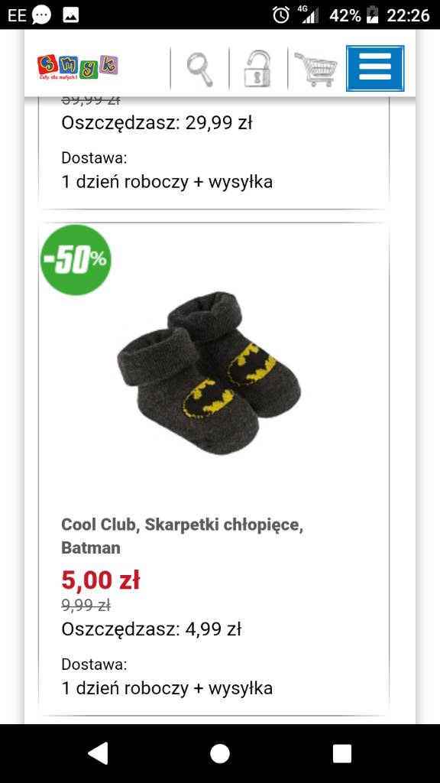Open the Android recent apps square
440x783 pixels.
coord(342,753)
